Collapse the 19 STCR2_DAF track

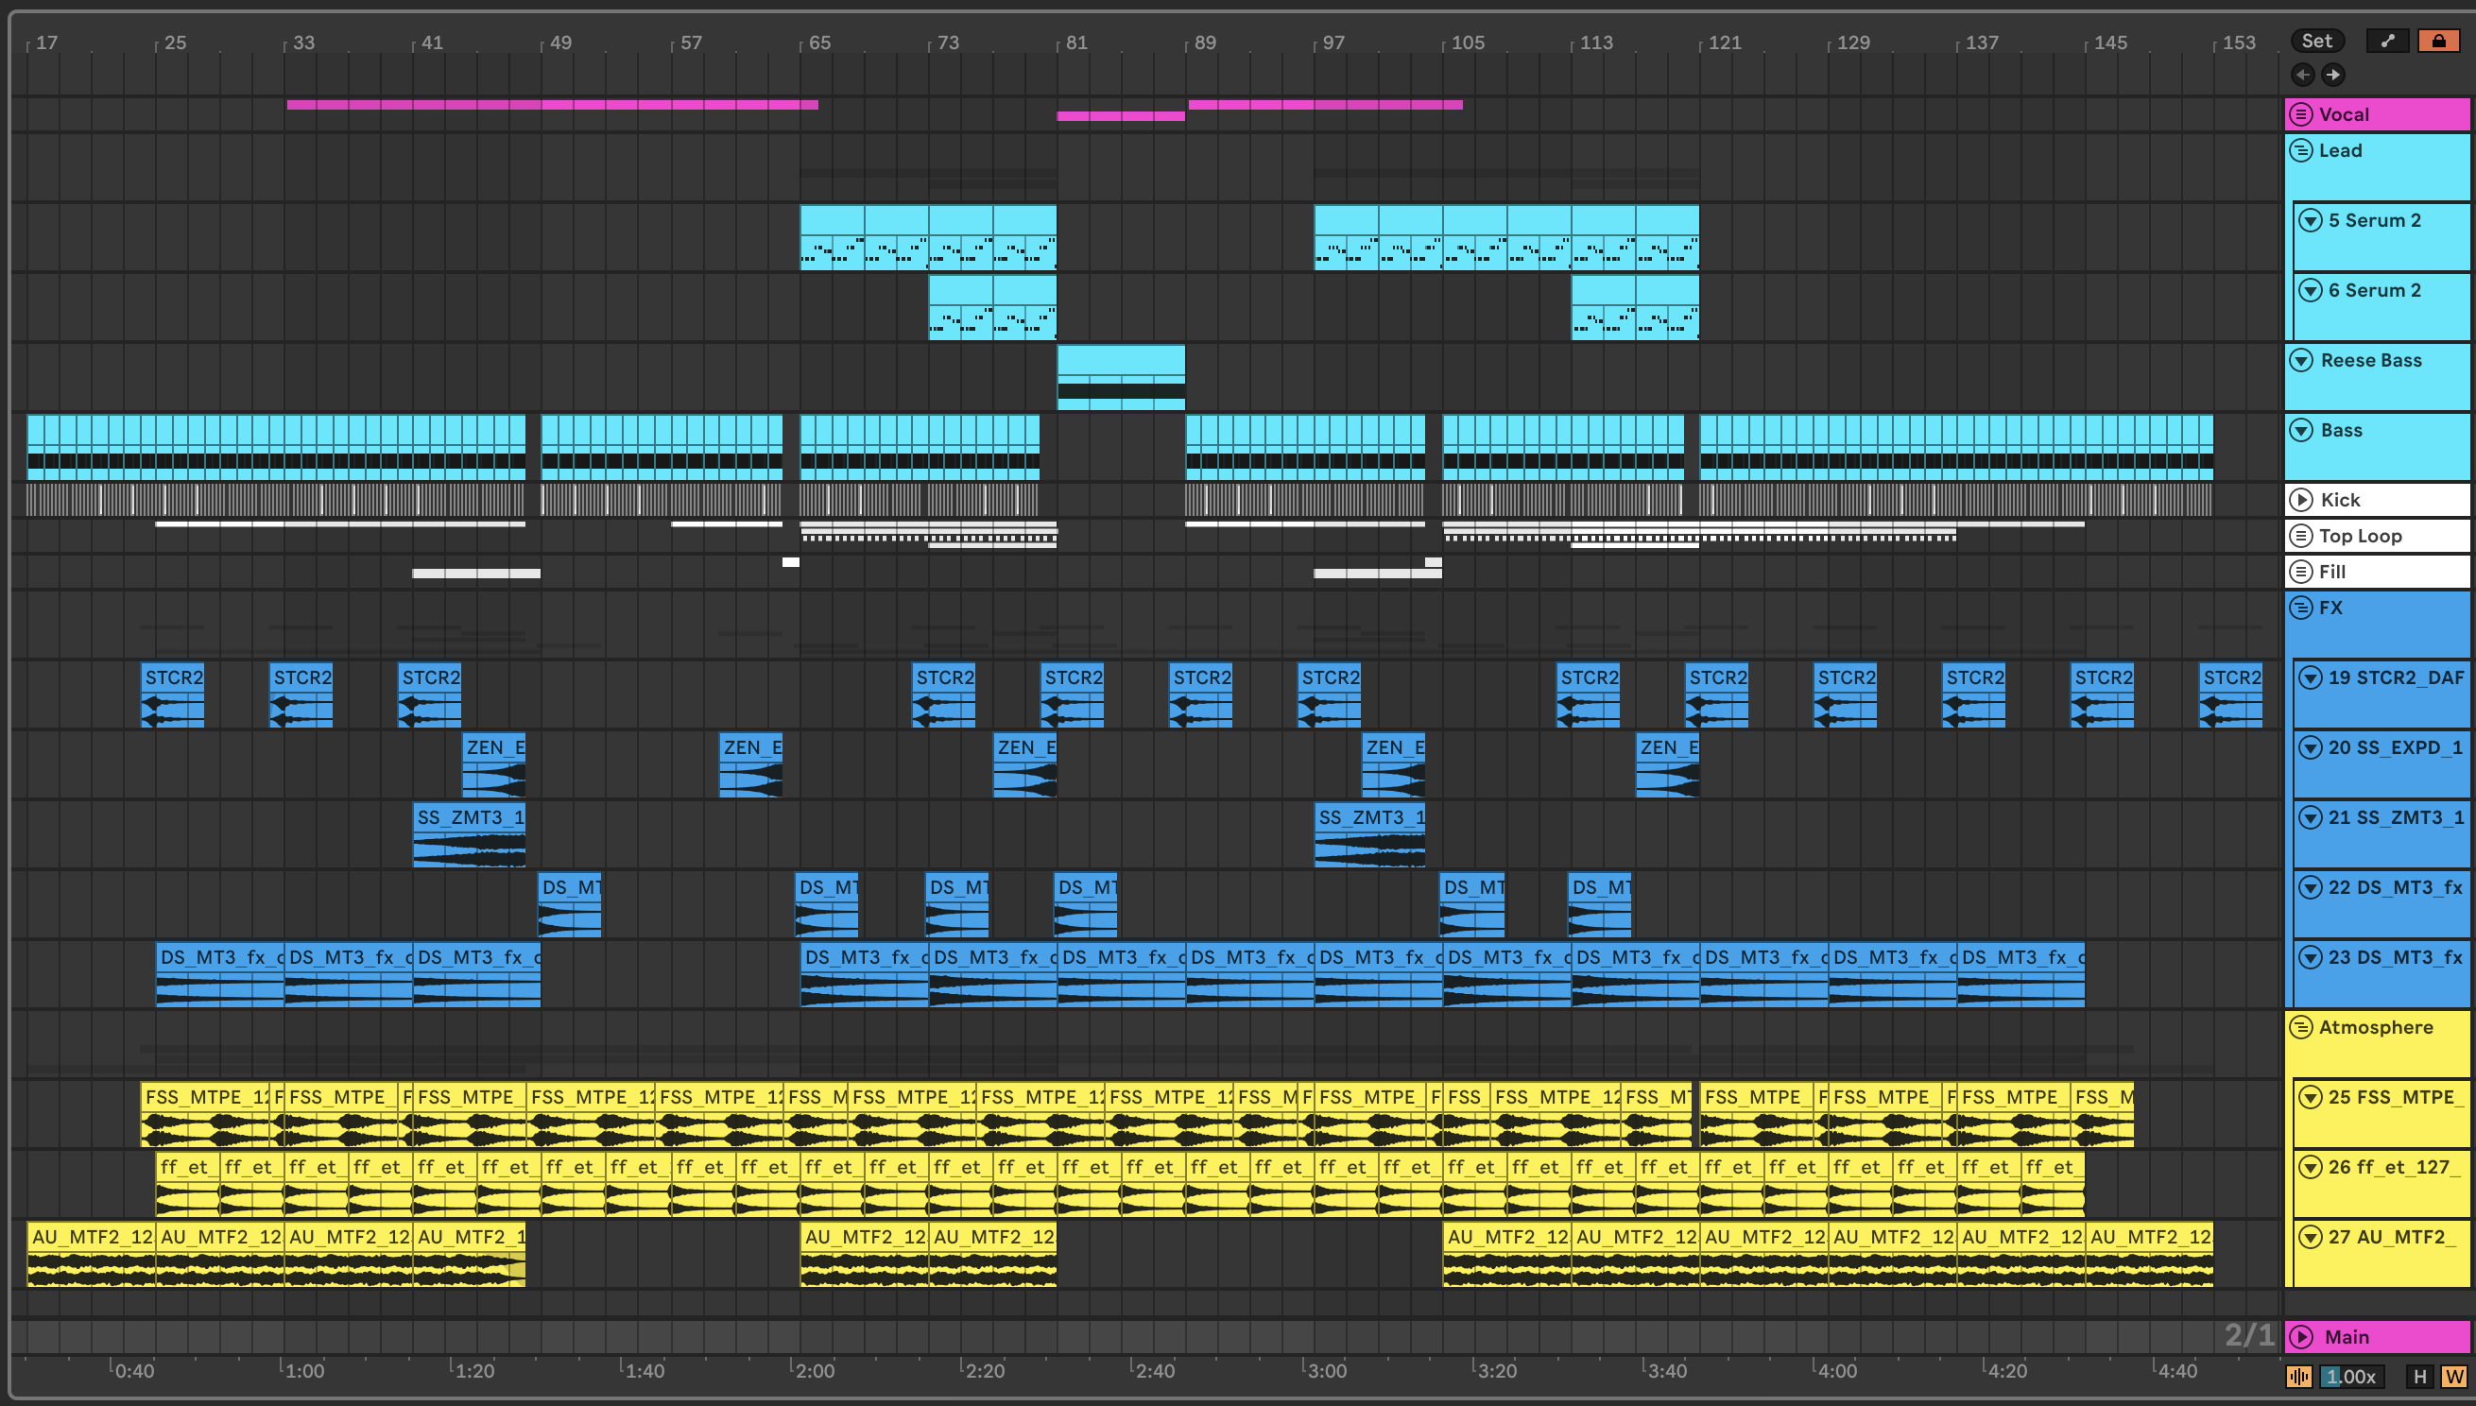click(x=2310, y=677)
